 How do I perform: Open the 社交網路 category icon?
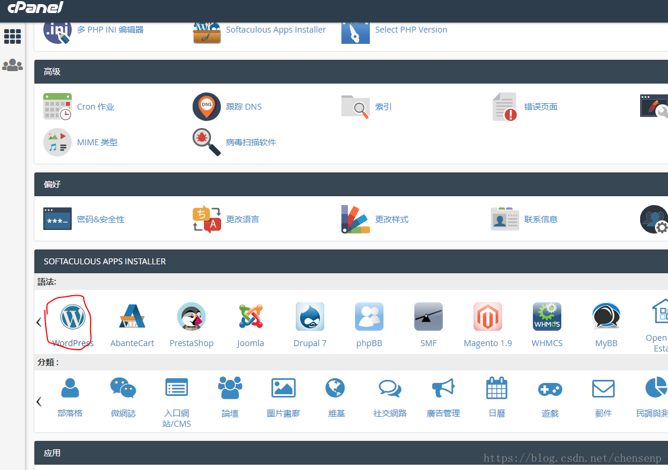pos(390,388)
